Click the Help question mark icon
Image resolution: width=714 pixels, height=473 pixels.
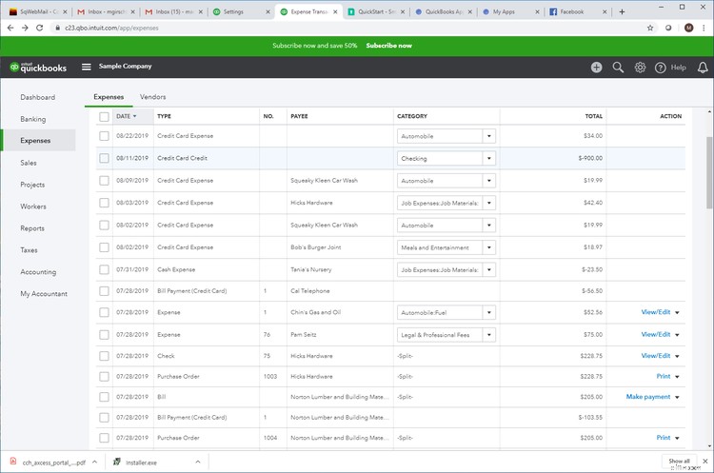(x=661, y=68)
